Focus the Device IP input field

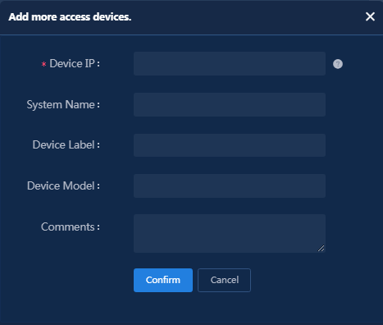pos(230,63)
